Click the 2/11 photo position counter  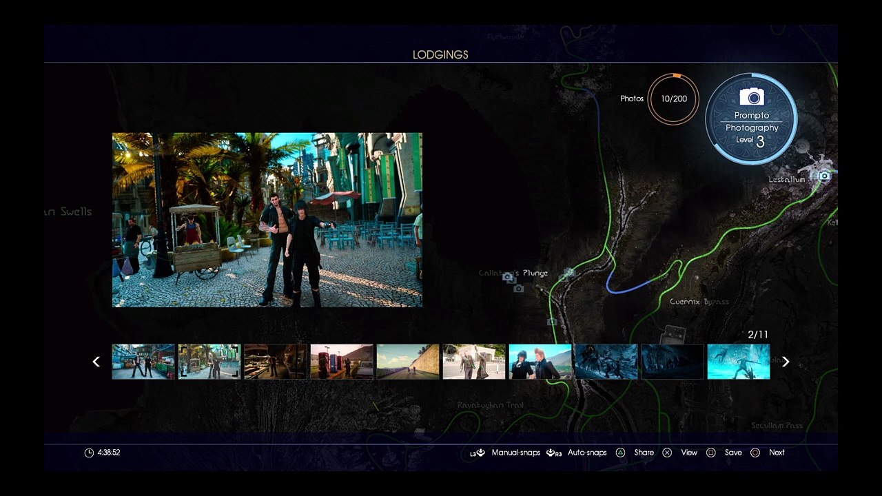(758, 335)
